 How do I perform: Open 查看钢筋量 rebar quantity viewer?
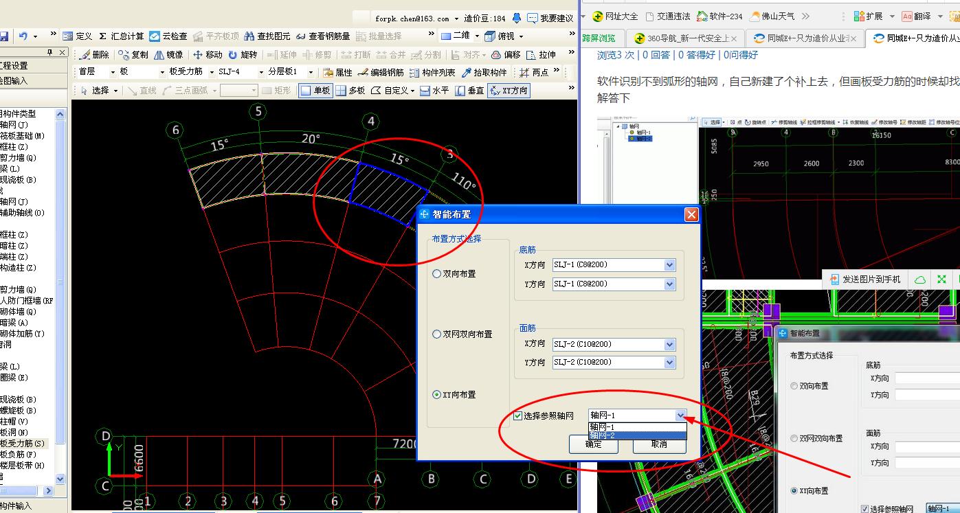pos(322,36)
